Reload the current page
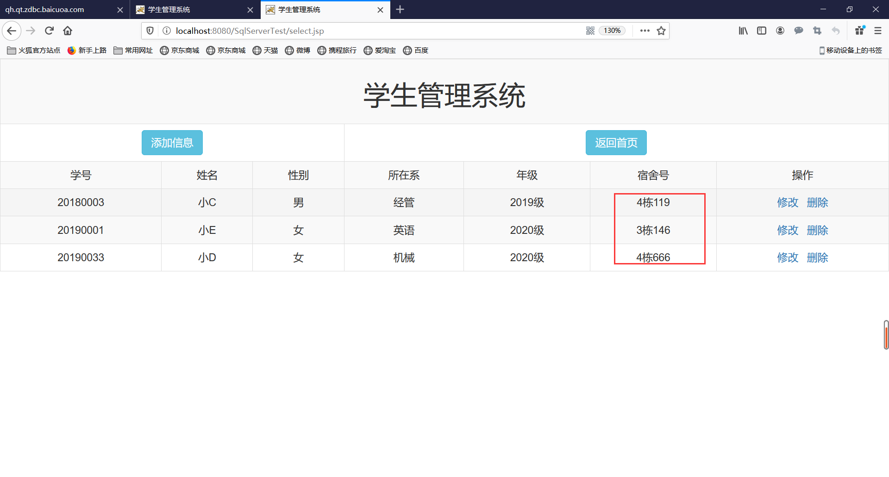 pyautogui.click(x=49, y=31)
